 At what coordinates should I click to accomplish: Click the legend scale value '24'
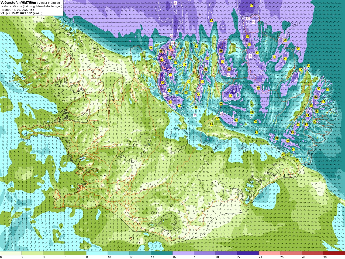point(260,257)
